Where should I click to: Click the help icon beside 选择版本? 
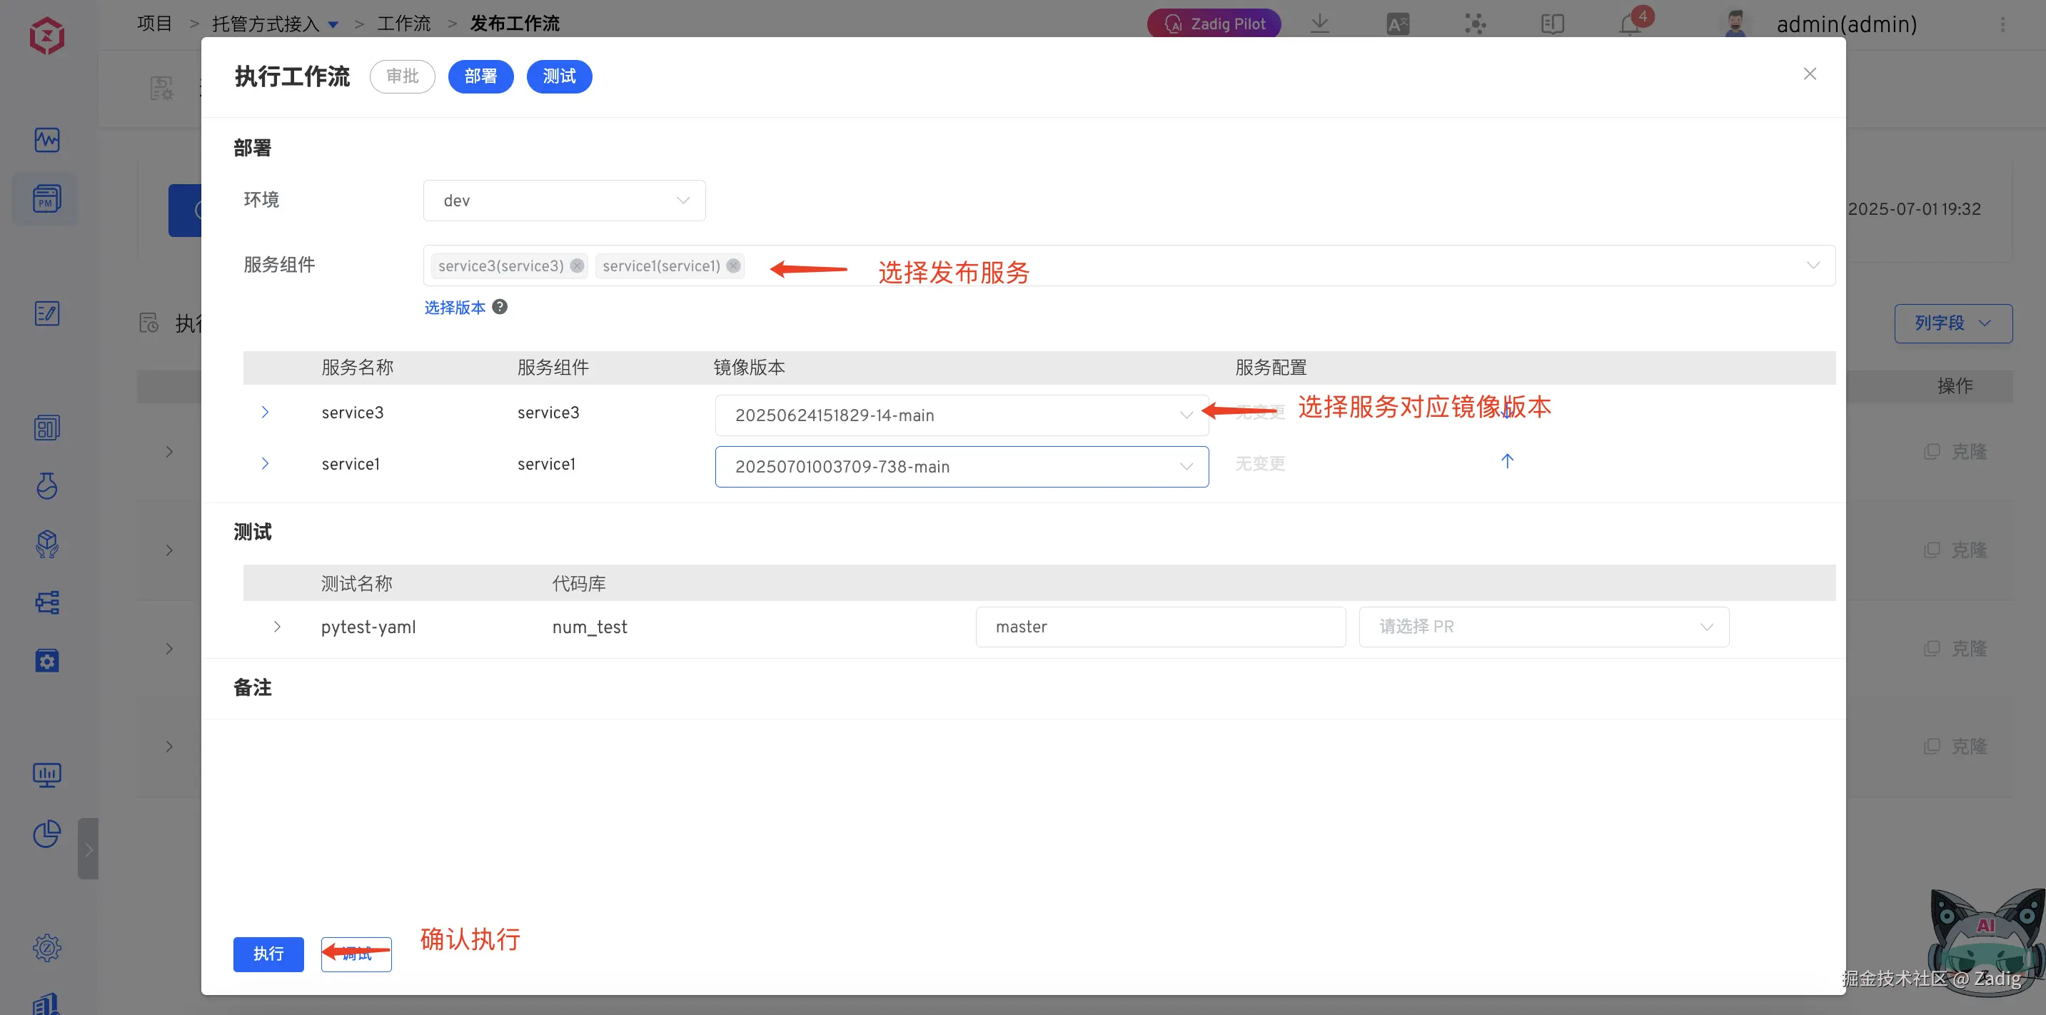coord(500,308)
